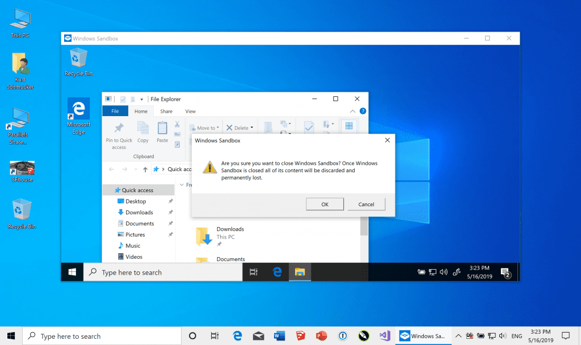The width and height of the screenshot is (581, 345).
Task: Switch to the Share ribbon tab
Action: tap(166, 111)
